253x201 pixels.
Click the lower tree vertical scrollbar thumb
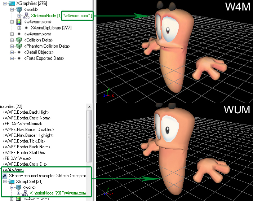[89, 136]
